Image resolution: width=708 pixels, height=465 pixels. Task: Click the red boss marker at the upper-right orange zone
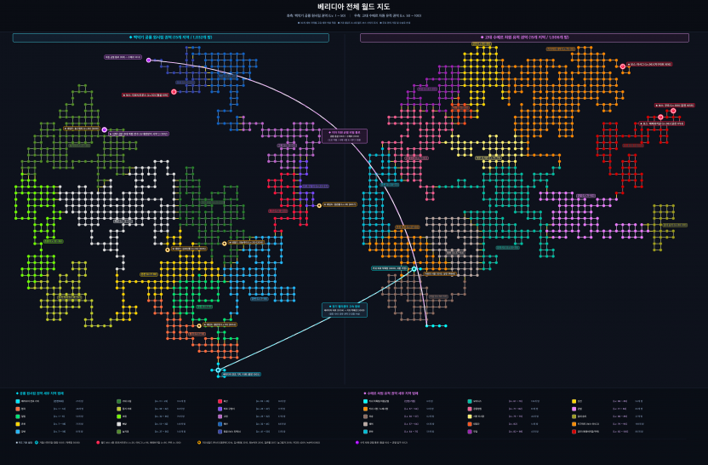(x=623, y=66)
